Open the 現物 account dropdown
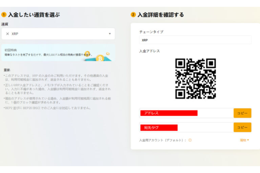 [245, 140]
